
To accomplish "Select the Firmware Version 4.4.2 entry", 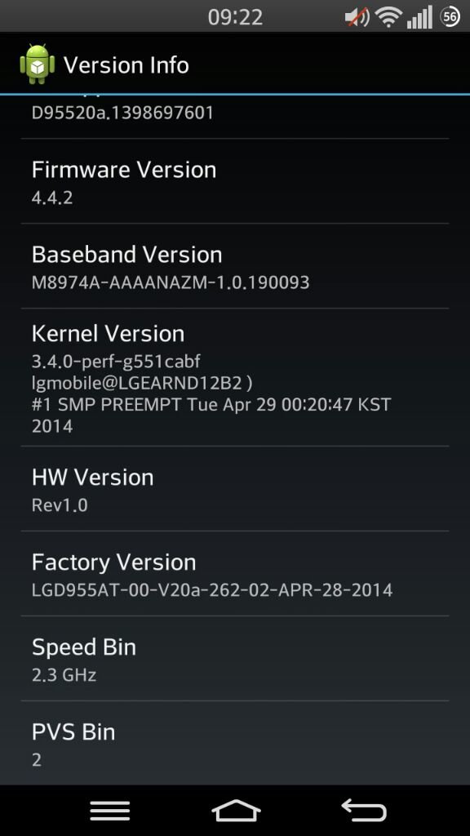I will [235, 181].
